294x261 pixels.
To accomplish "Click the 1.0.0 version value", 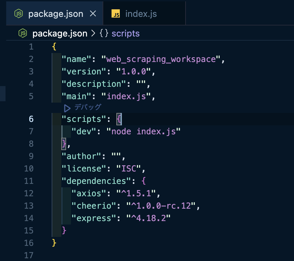I will (x=134, y=72).
